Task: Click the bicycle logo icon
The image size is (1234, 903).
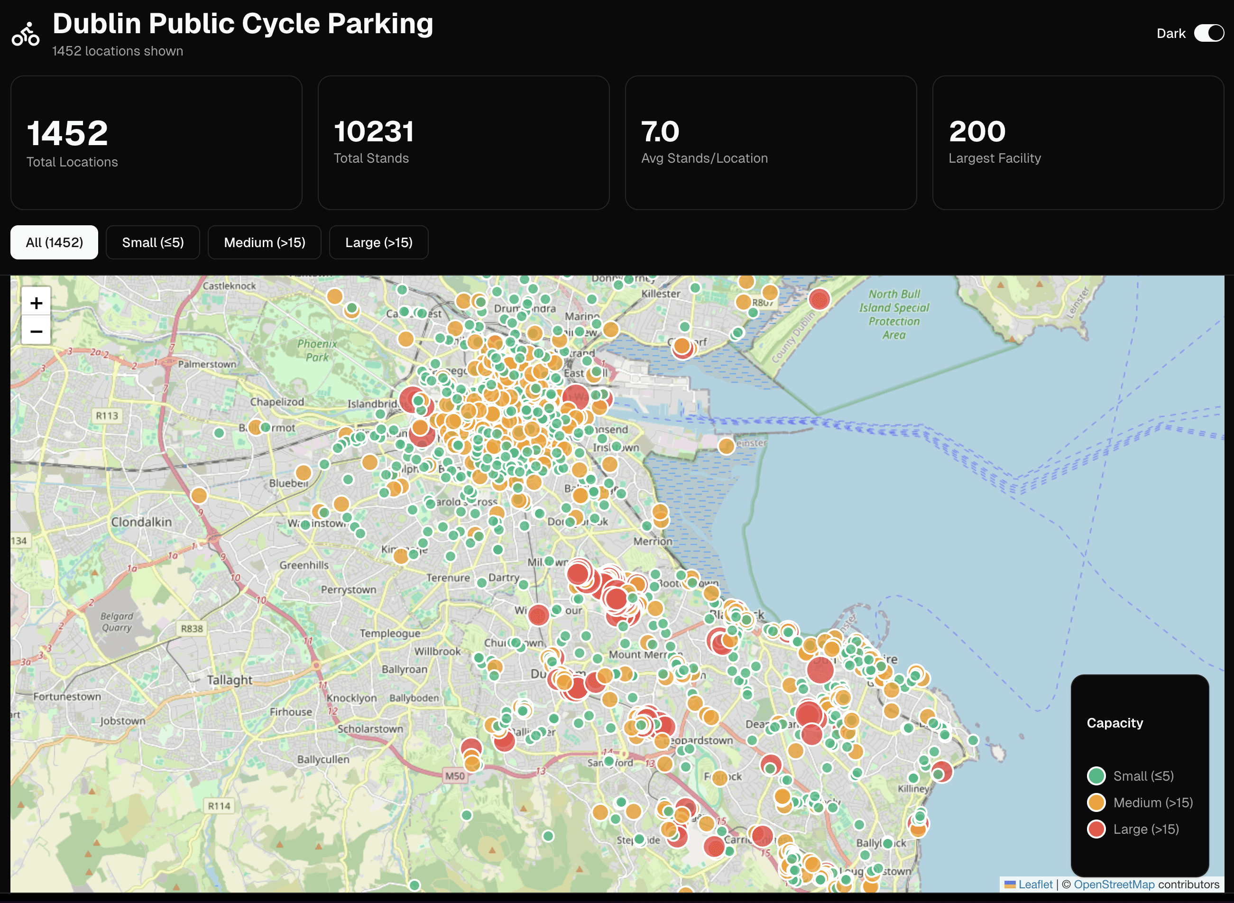Action: (x=25, y=35)
